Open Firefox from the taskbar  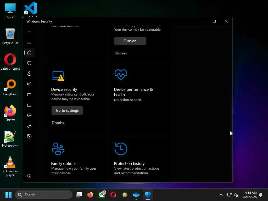coord(90,195)
